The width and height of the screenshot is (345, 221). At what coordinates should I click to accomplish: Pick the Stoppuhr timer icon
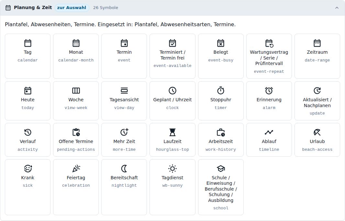[x=221, y=90]
